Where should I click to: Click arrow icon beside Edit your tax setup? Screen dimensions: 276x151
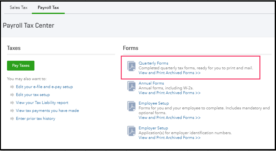pyautogui.click(x=12, y=95)
